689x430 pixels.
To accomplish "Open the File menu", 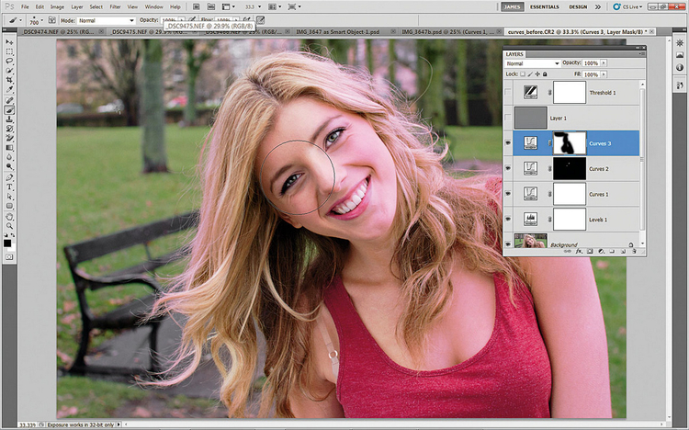I will tap(25, 7).
